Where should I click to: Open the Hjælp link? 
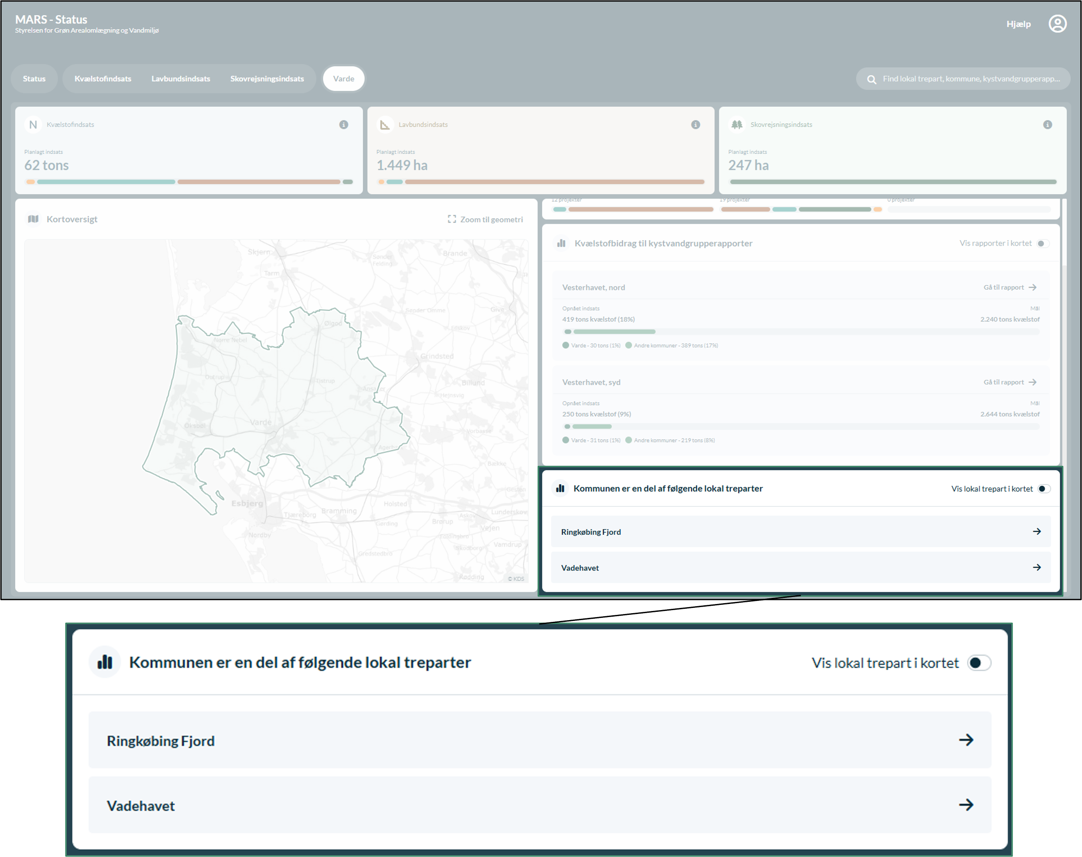coord(1018,24)
